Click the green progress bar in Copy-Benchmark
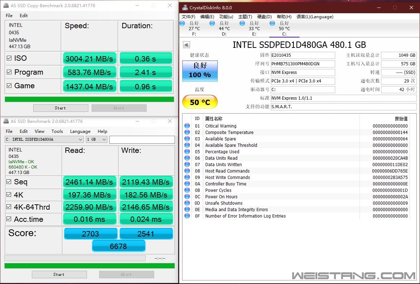The width and height of the screenshot is (420, 284). pos(89,99)
